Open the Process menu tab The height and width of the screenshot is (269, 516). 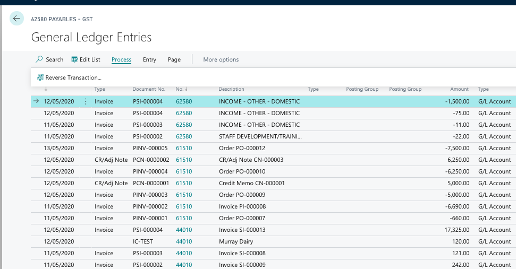[121, 59]
